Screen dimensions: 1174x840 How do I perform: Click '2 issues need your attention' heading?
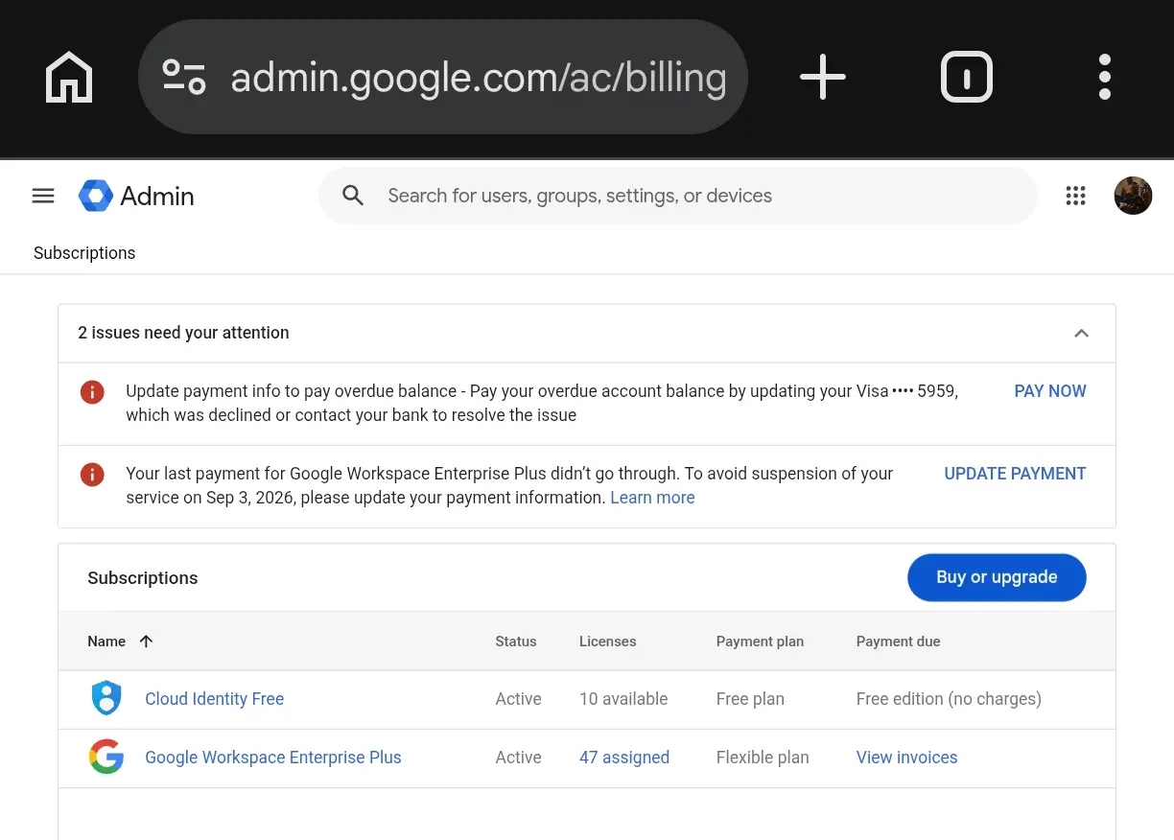tap(183, 333)
